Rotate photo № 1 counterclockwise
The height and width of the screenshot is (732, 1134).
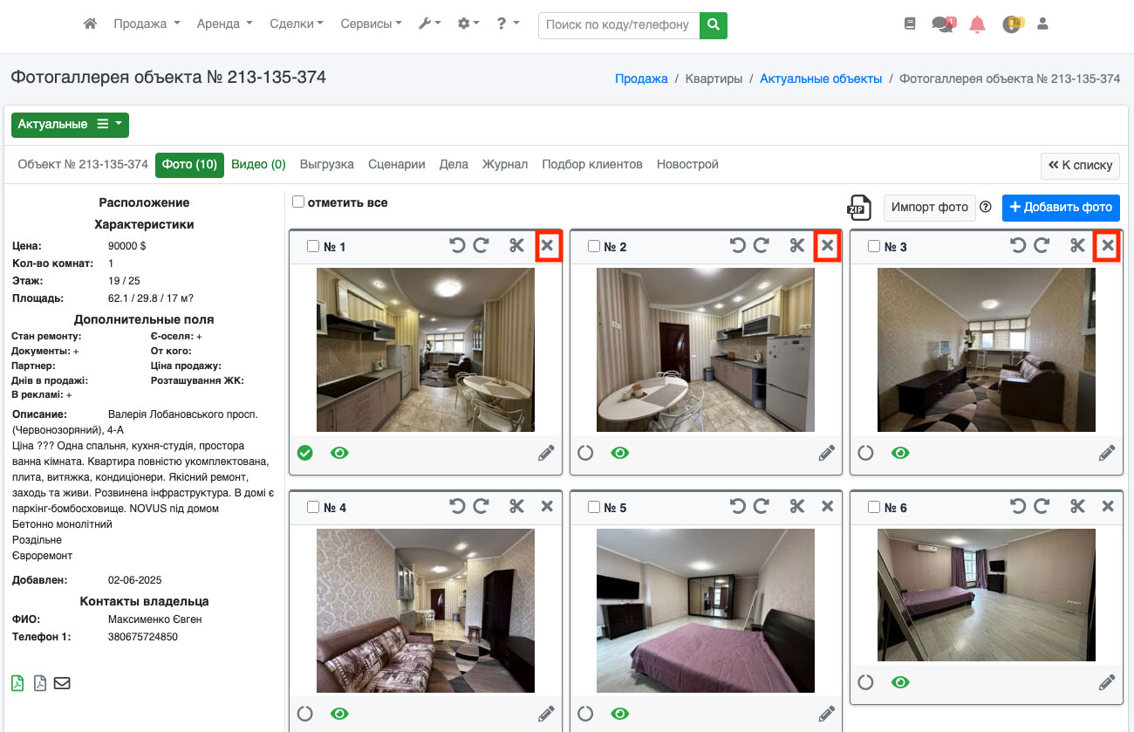coord(457,246)
